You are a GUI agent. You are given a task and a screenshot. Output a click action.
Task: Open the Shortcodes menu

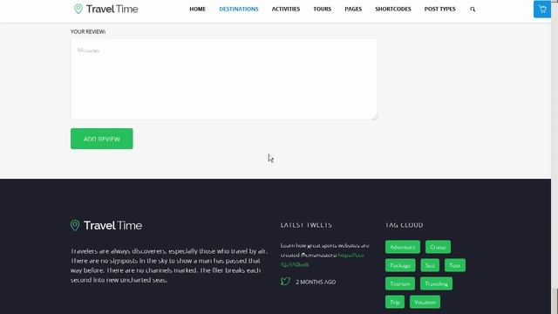393,9
